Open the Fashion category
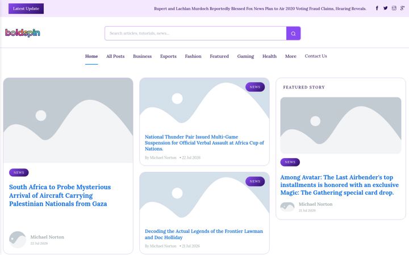The height and width of the screenshot is (255, 409). [193, 56]
